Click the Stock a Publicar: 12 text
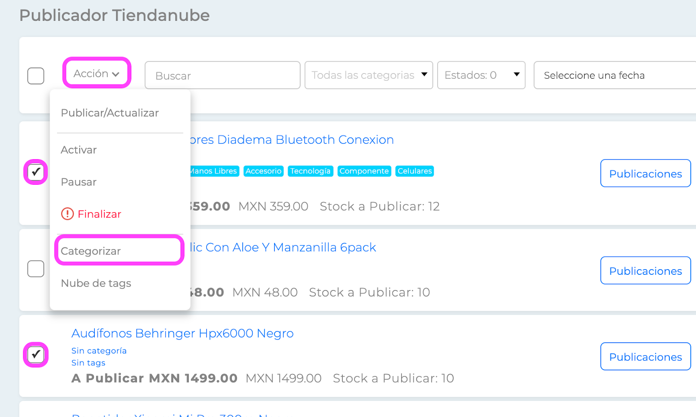 (x=380, y=207)
